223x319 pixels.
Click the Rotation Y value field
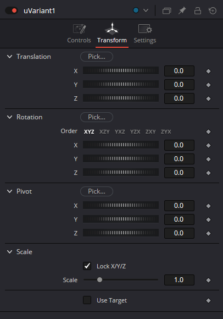click(x=179, y=159)
